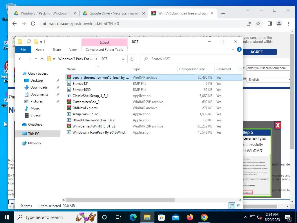Click the Explorer back arrow
Viewport: 297px width, 223px height.
tap(21, 59)
